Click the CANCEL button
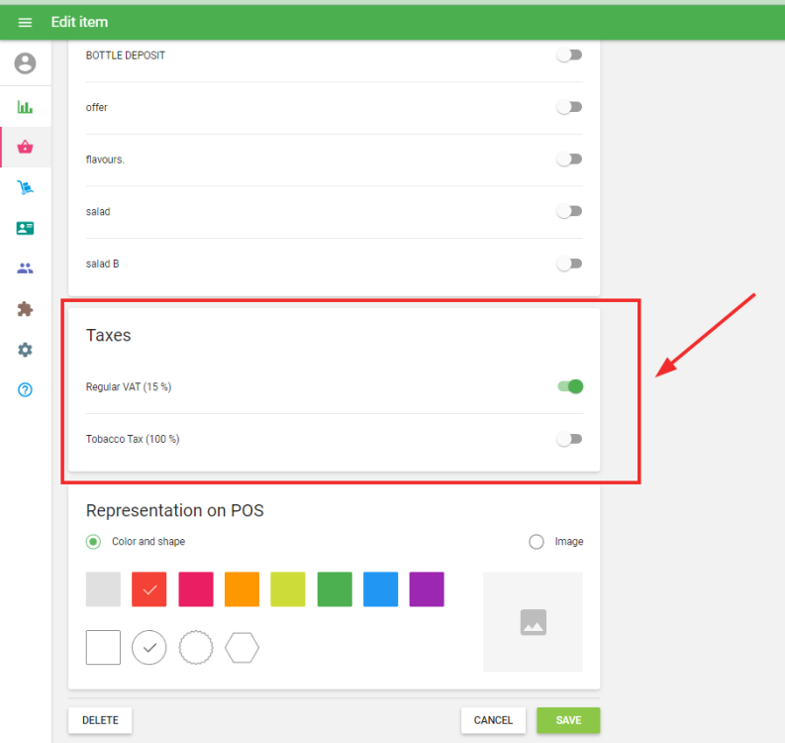Screen dimensions: 785x743 tap(493, 720)
